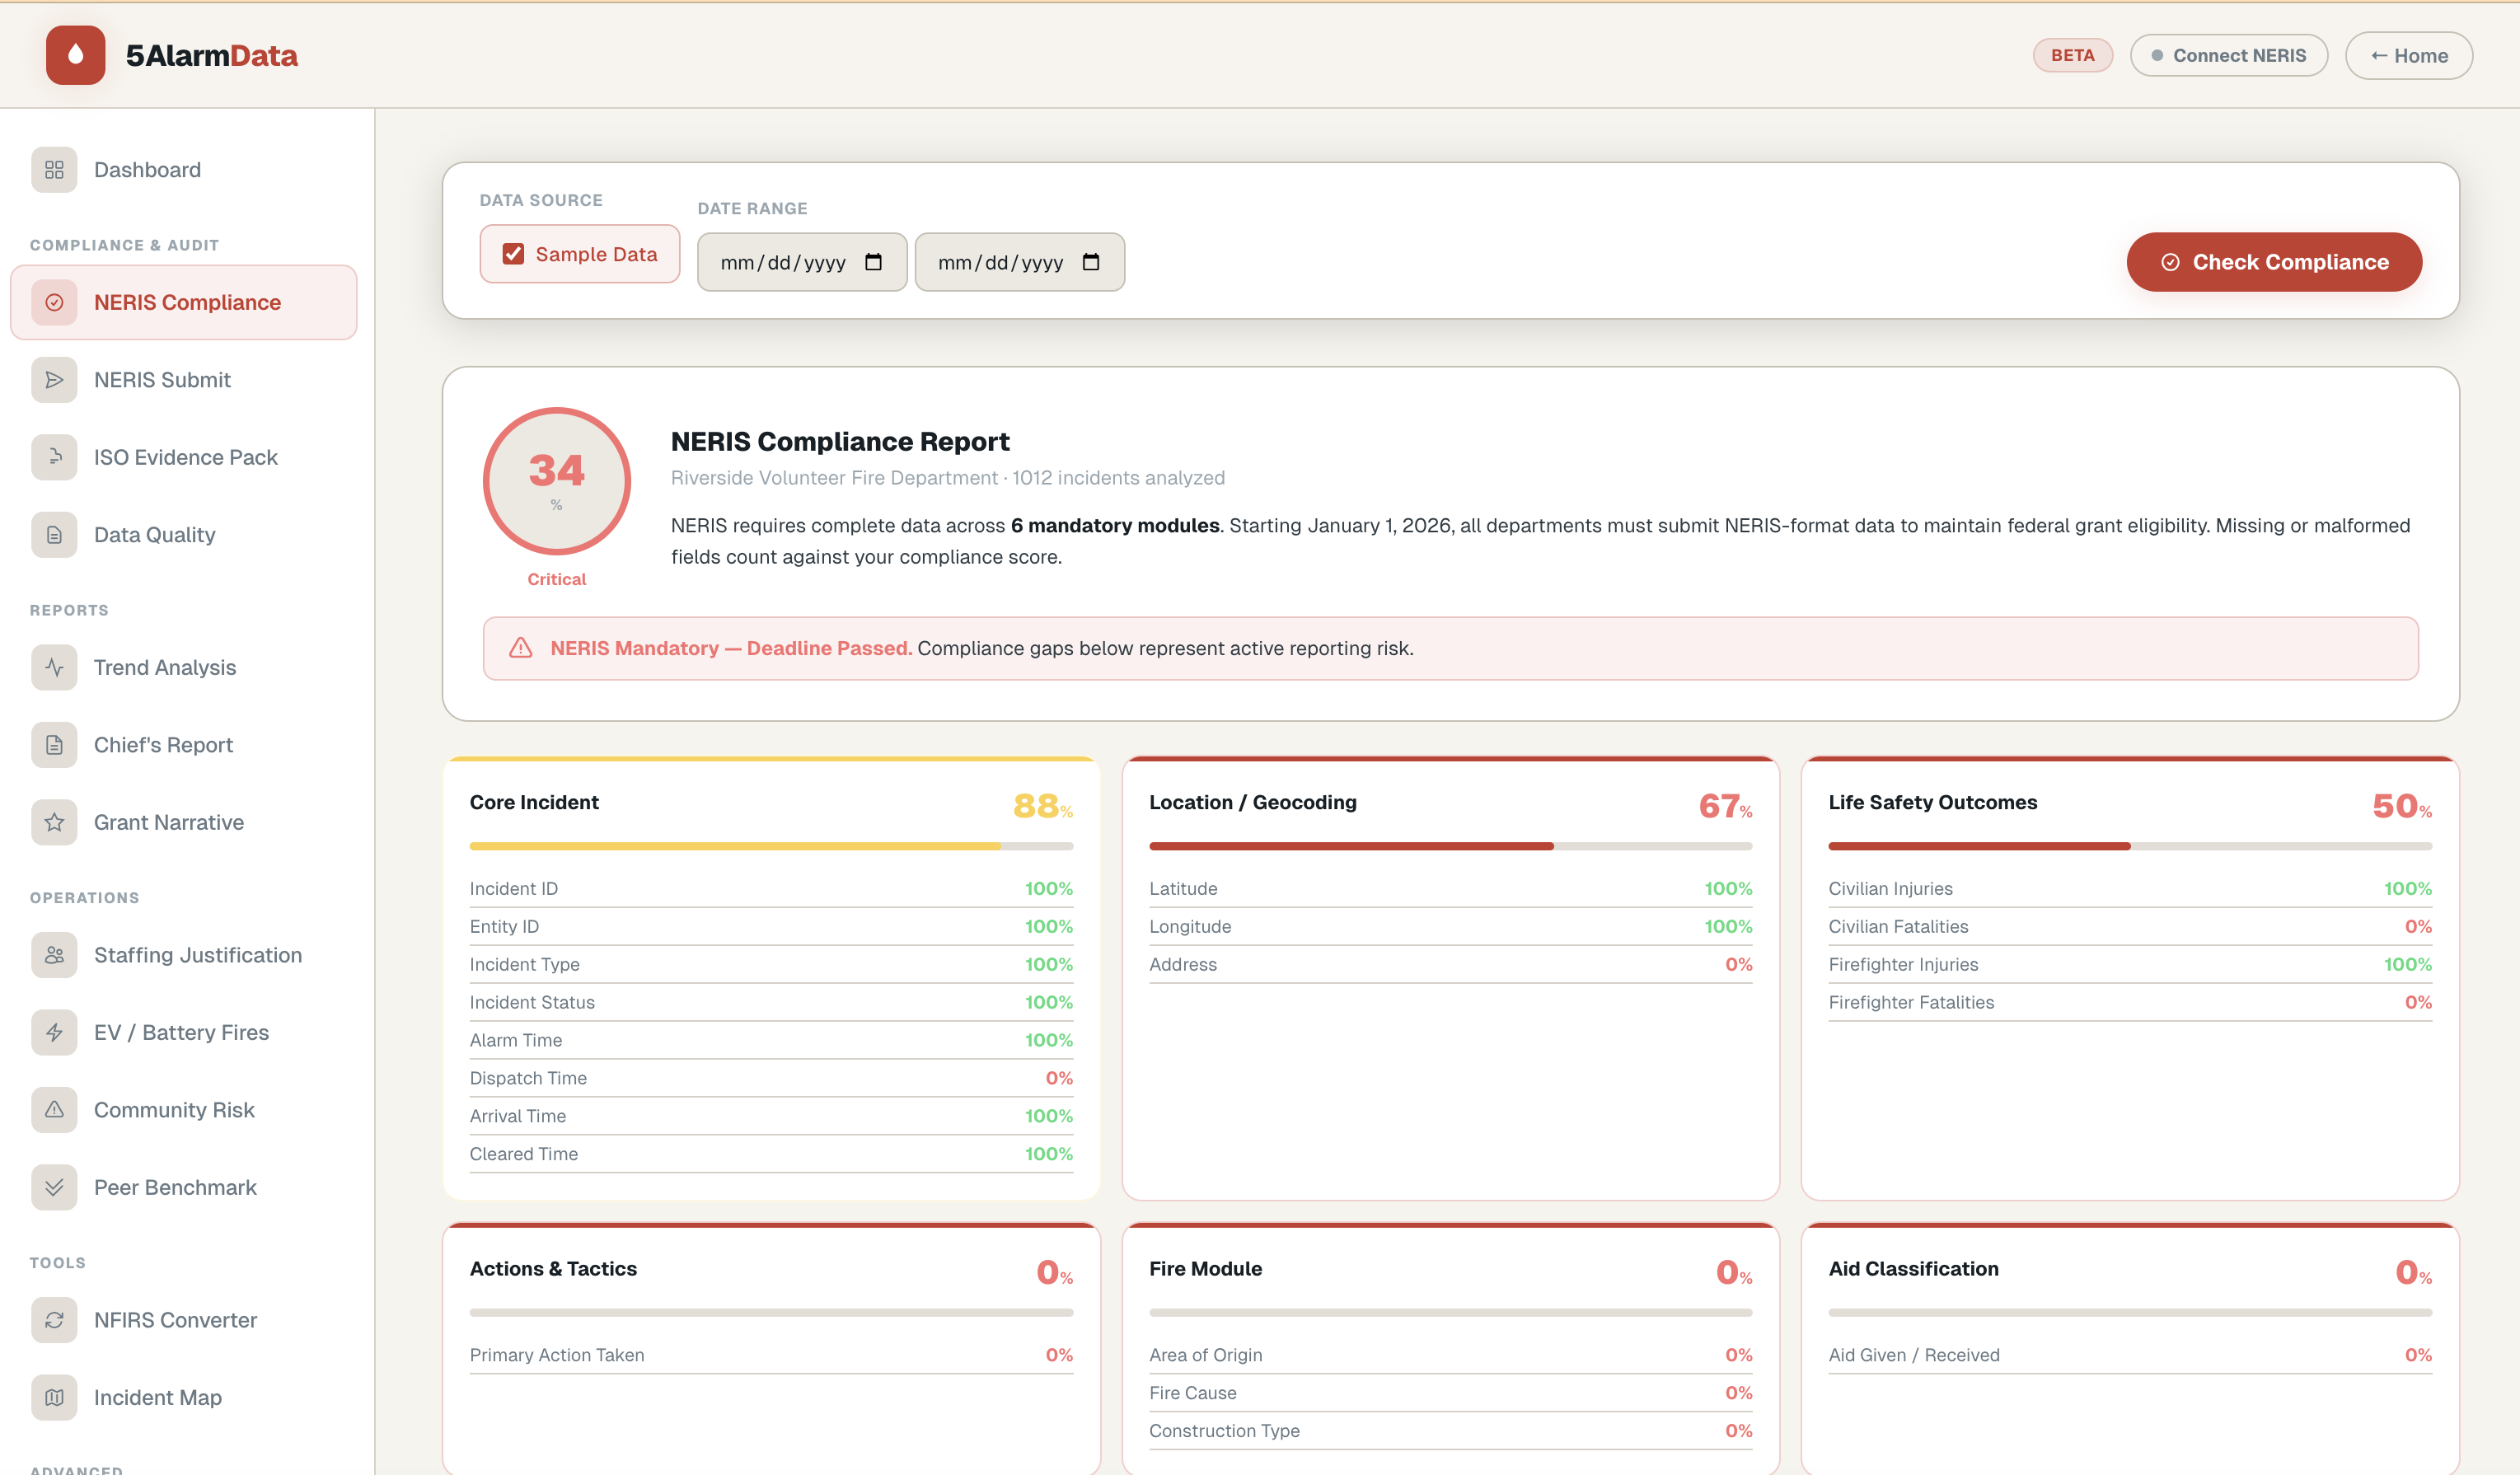Select the Data Quality document icon
The image size is (2520, 1475).
point(54,534)
